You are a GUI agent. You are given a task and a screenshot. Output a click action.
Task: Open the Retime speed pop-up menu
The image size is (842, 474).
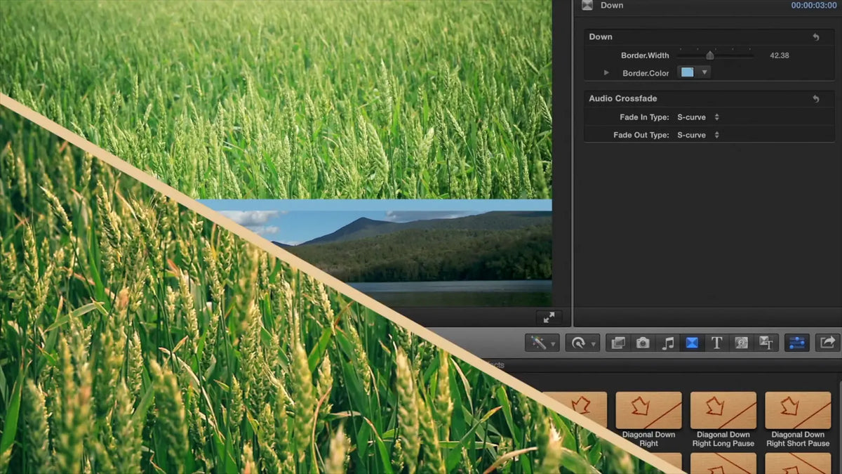pyautogui.click(x=582, y=343)
